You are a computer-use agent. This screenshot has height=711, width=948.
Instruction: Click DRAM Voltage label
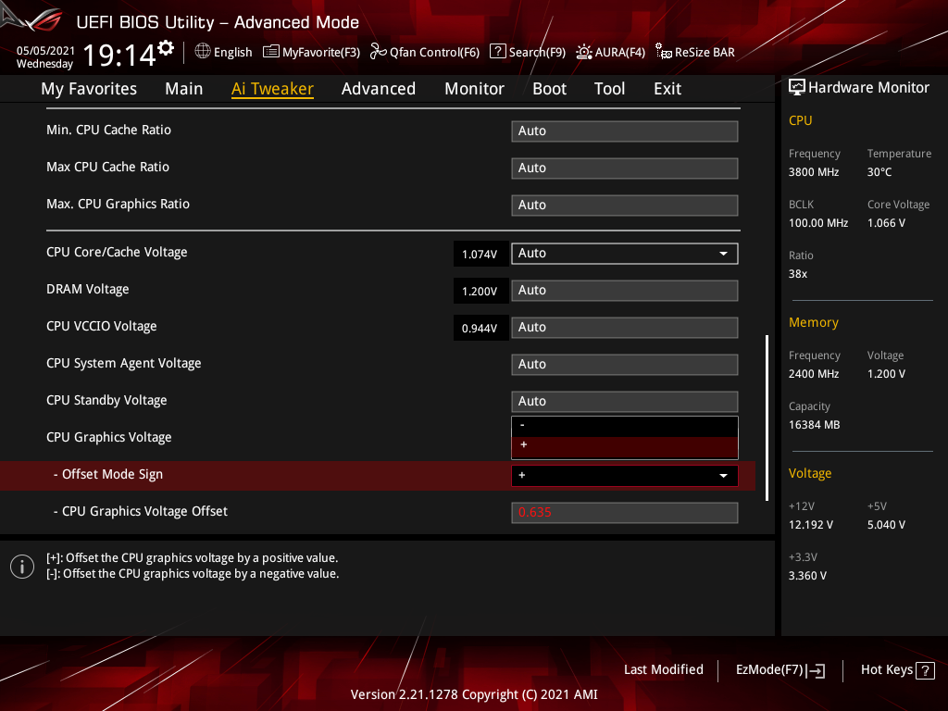[88, 289]
